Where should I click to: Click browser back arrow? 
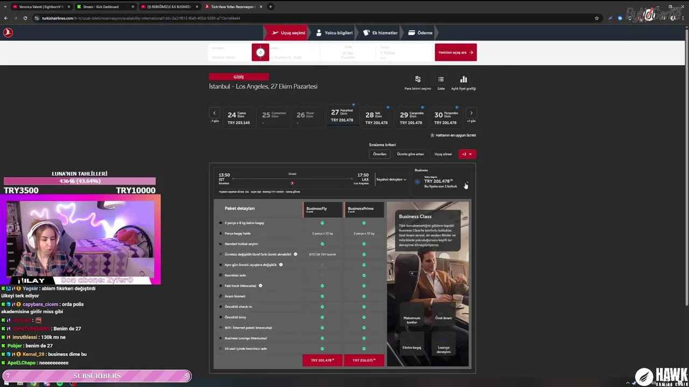pyautogui.click(x=6, y=18)
